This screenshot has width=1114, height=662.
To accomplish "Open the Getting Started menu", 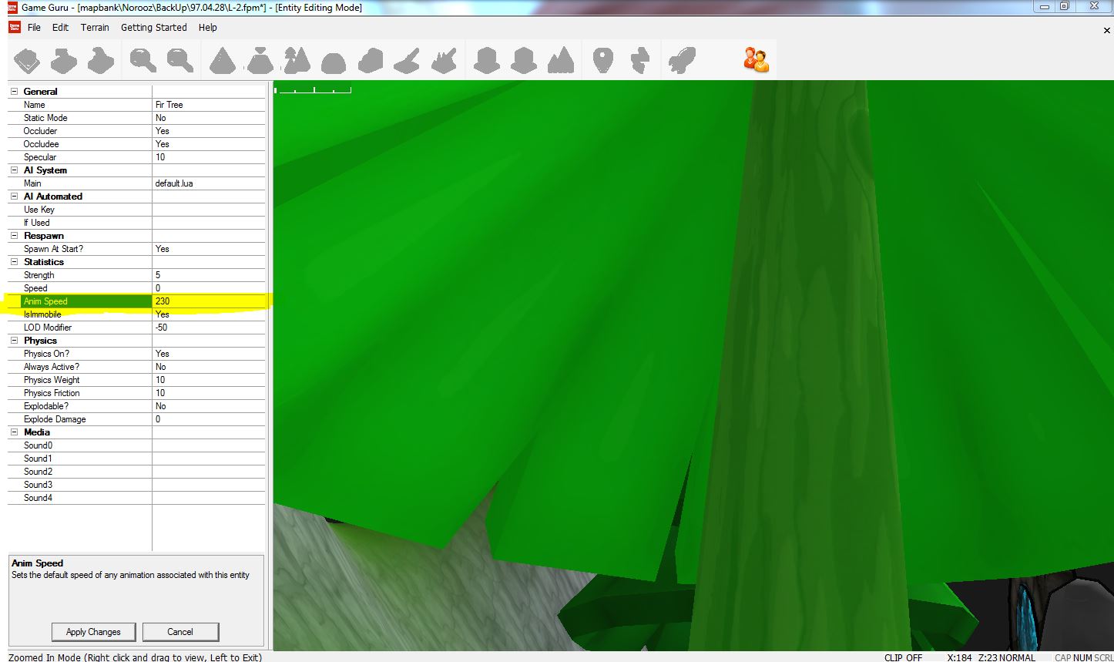I will pyautogui.click(x=153, y=27).
